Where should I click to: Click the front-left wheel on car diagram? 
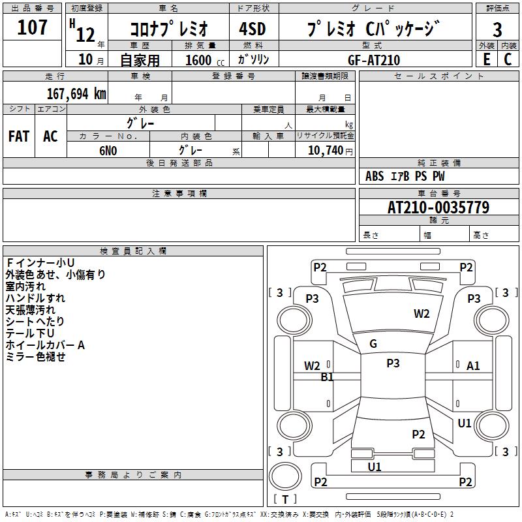tap(294, 320)
